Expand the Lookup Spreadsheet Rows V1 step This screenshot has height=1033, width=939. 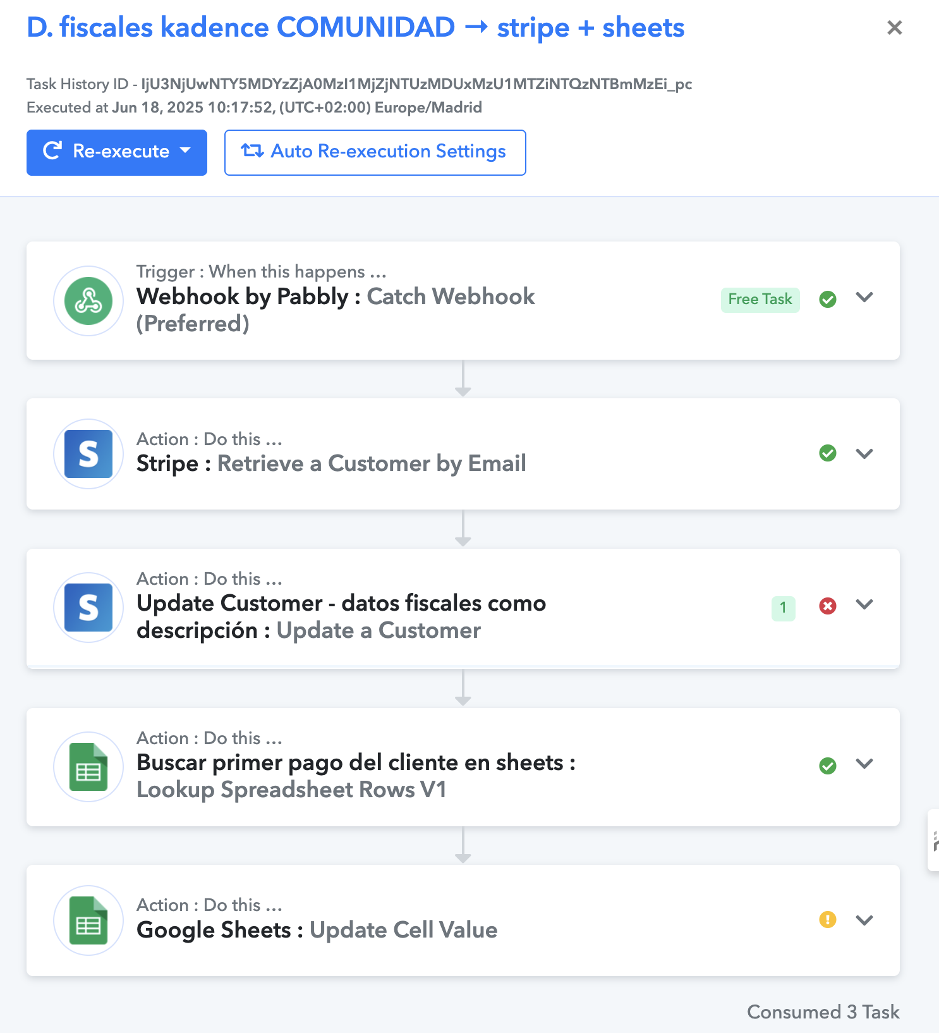coord(864,764)
